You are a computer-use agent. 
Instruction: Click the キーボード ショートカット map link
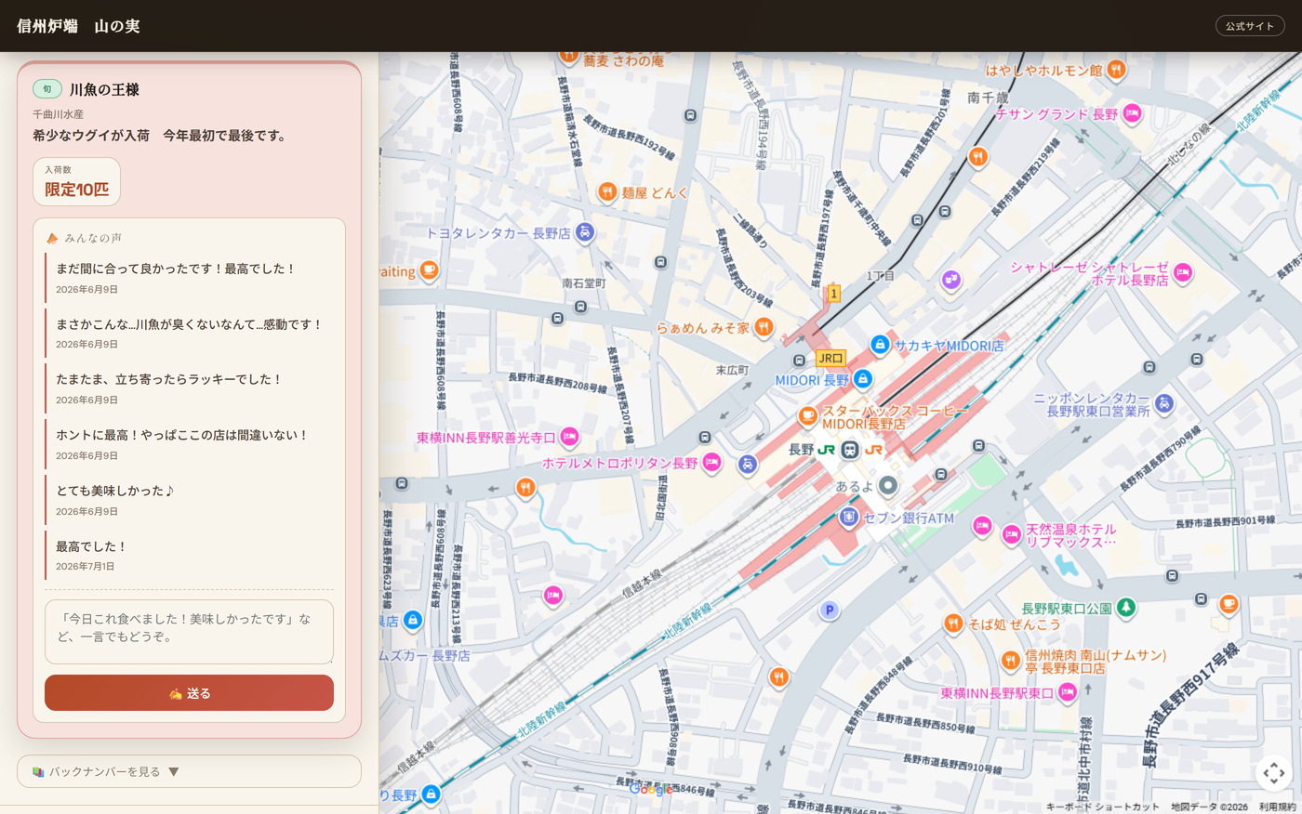(1103, 807)
